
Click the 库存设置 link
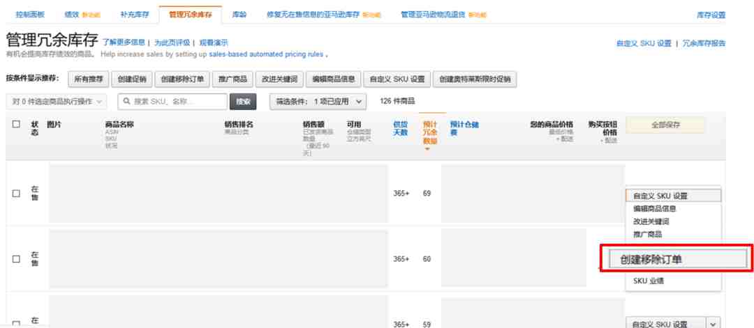tap(711, 15)
